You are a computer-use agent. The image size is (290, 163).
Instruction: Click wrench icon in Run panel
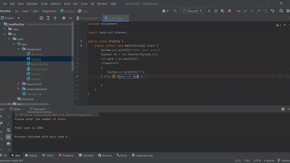pos(1,123)
